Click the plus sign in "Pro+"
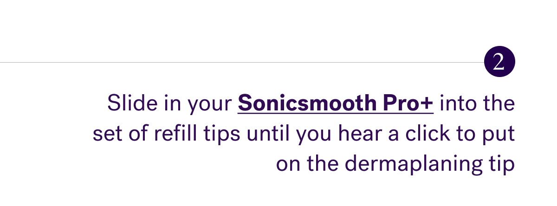 coord(426,104)
